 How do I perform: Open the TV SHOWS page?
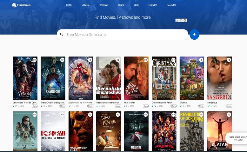tap(103, 5)
